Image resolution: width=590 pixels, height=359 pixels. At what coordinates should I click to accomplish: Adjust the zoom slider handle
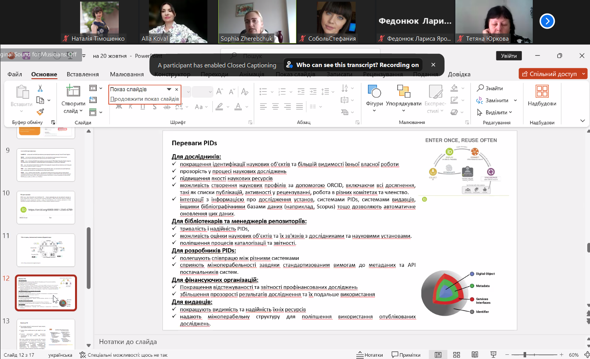(525, 355)
